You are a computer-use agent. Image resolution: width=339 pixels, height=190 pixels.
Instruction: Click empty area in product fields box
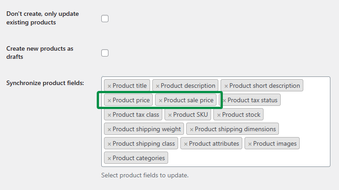click(x=249, y=158)
